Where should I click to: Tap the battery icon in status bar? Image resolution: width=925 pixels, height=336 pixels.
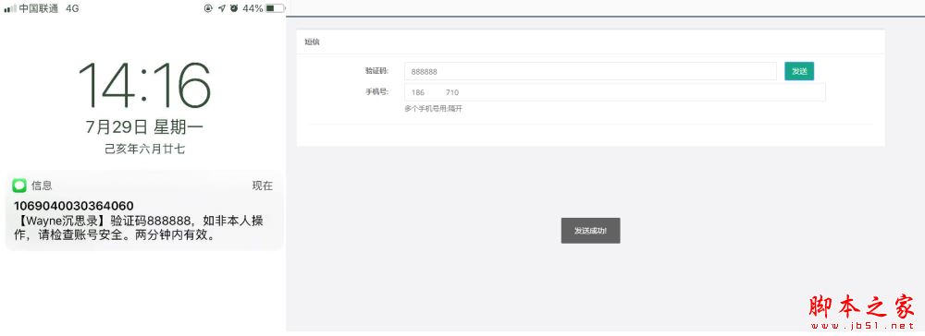pyautogui.click(x=275, y=8)
